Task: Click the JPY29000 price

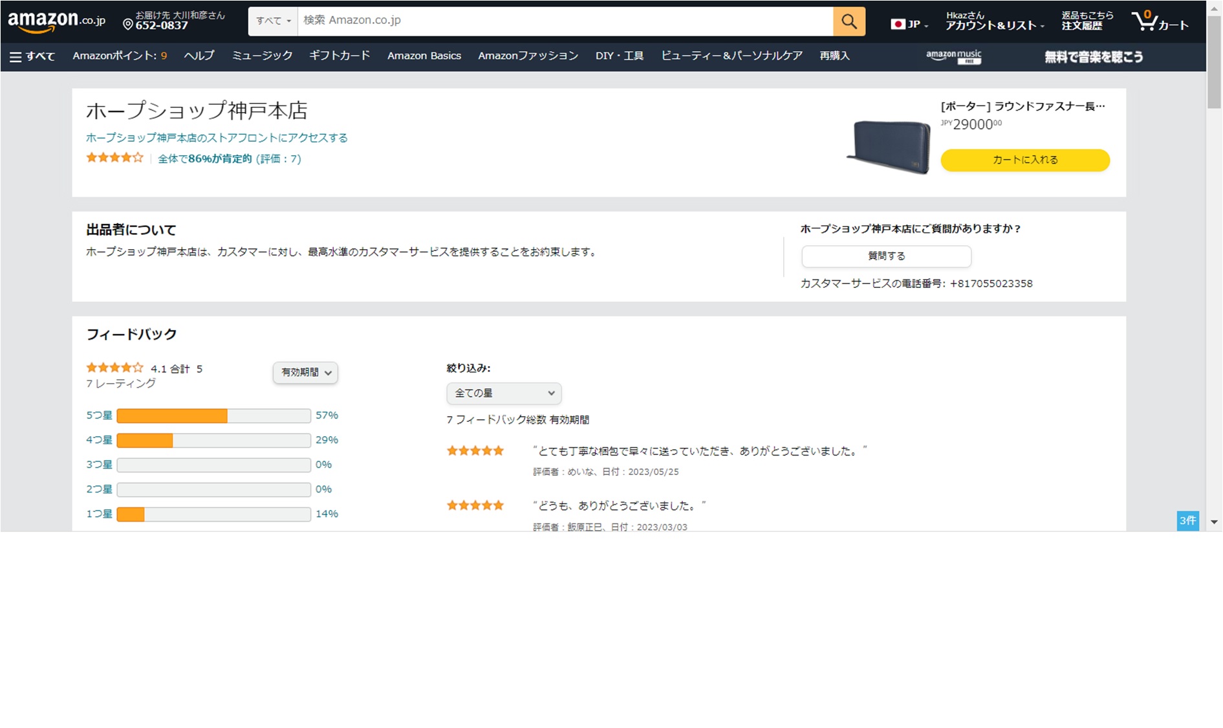Action: point(971,124)
